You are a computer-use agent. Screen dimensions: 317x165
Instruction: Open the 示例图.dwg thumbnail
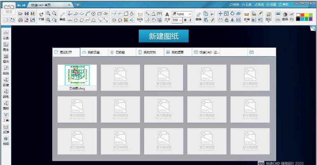tap(77, 75)
